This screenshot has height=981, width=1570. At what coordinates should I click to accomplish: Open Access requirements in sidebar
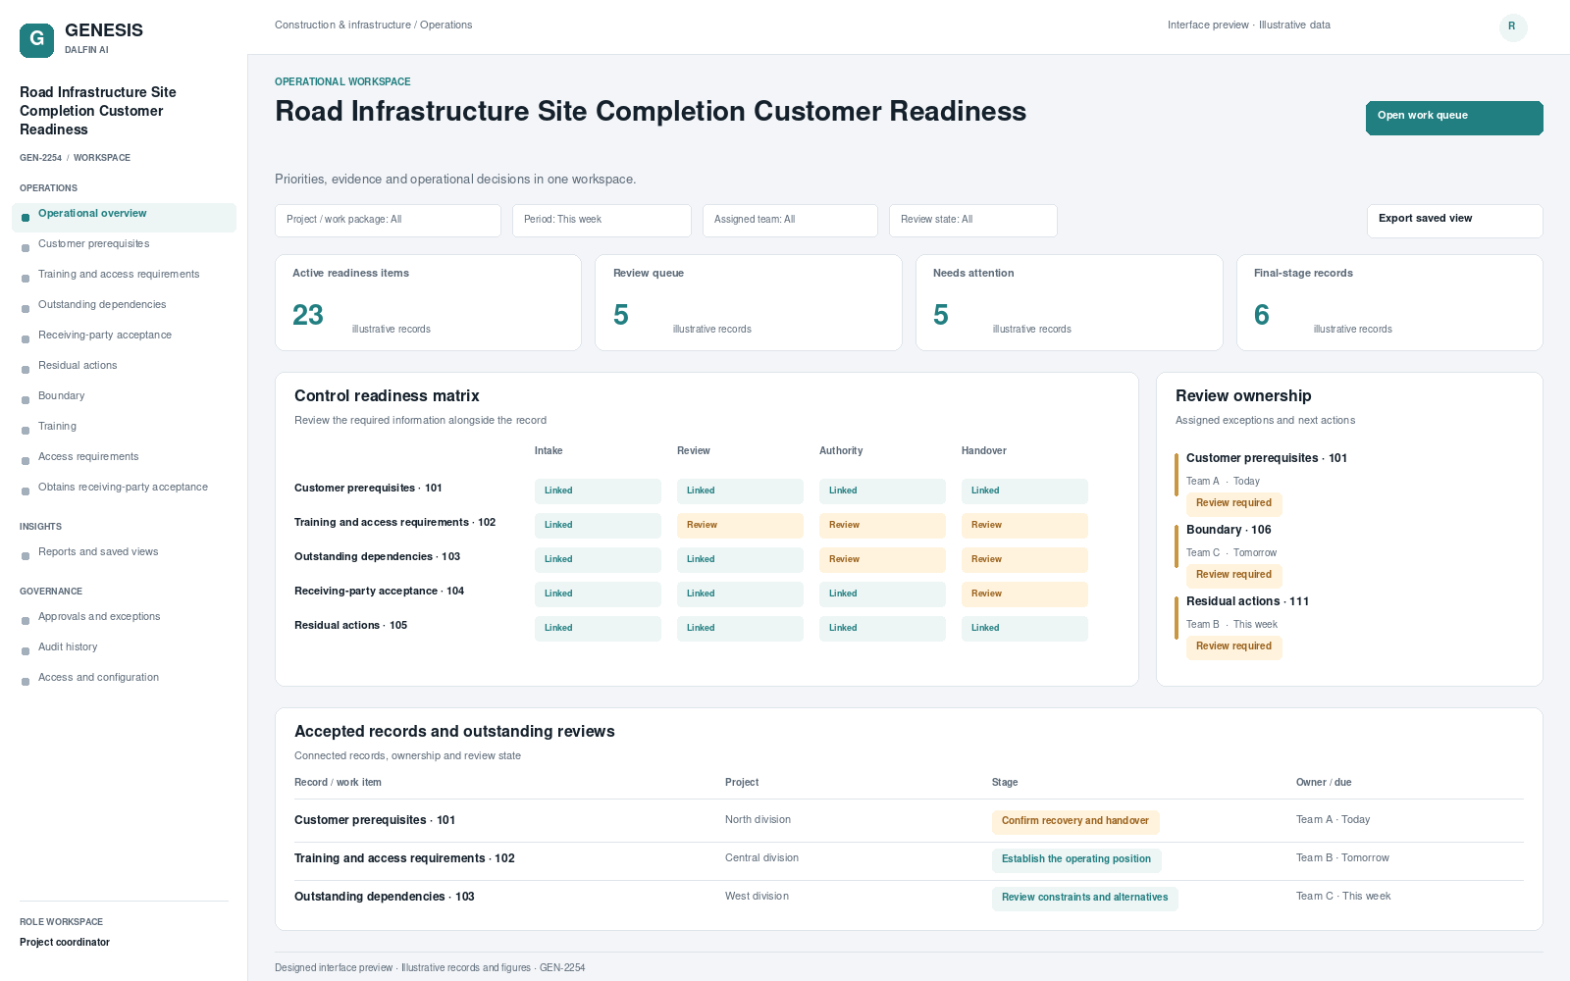(124, 457)
